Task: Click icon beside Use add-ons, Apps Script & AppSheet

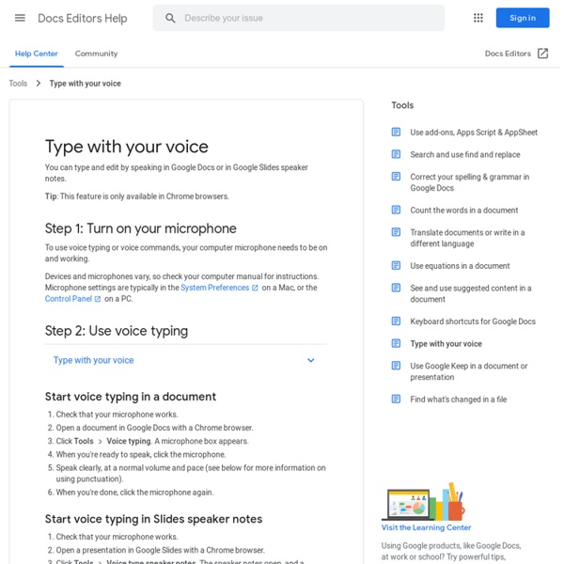Action: 396,132
